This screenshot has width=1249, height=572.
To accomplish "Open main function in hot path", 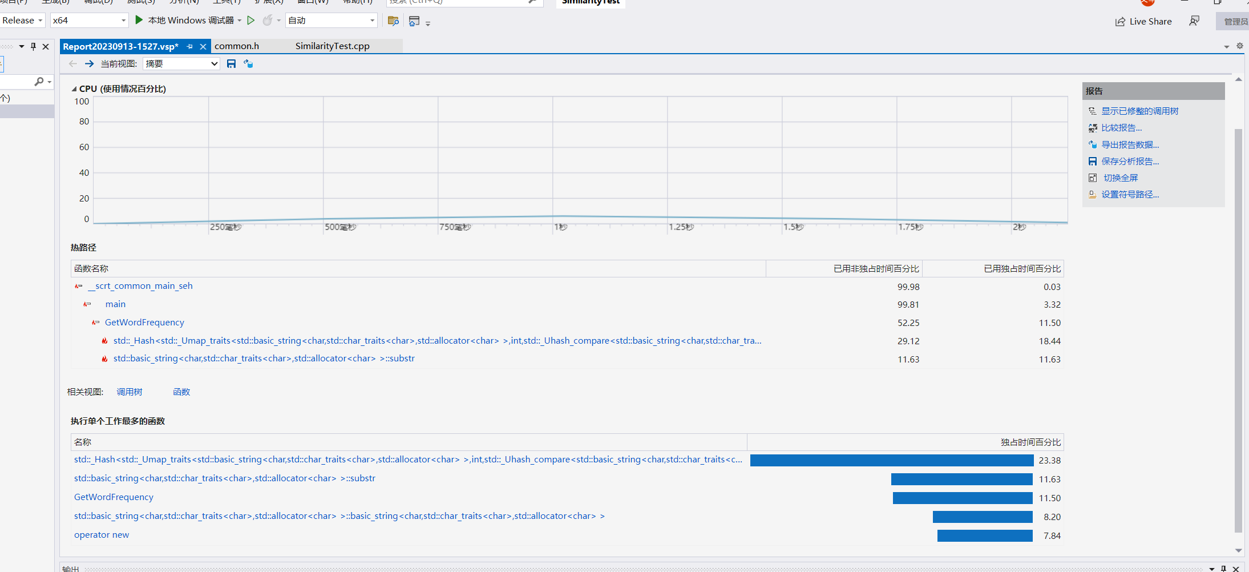I will (x=115, y=304).
